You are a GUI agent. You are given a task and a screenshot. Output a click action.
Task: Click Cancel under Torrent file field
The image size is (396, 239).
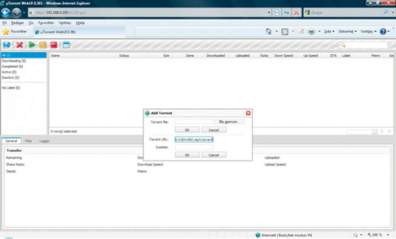pyautogui.click(x=214, y=130)
